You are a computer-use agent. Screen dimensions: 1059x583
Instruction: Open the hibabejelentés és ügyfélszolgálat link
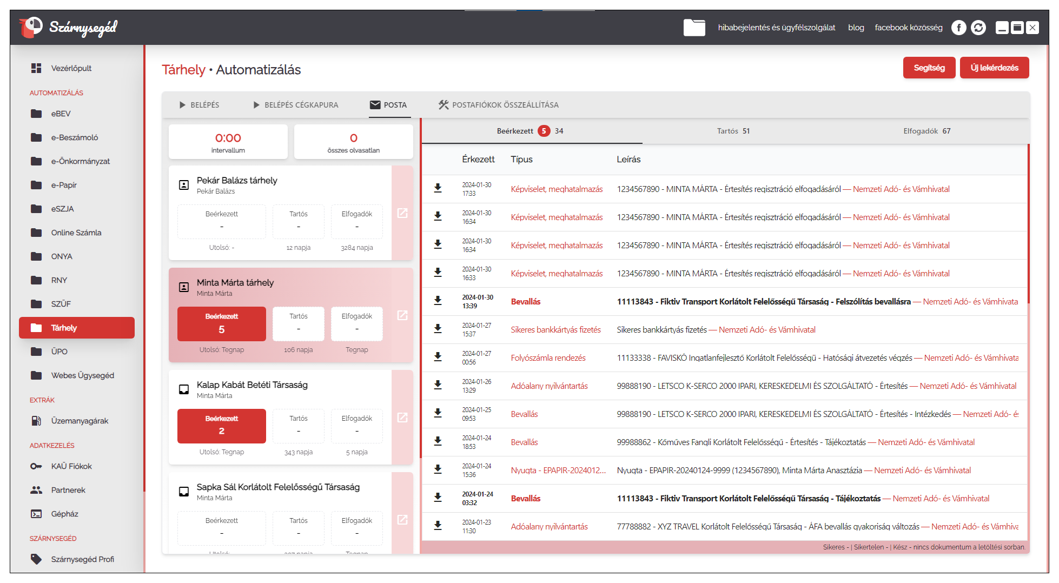776,28
